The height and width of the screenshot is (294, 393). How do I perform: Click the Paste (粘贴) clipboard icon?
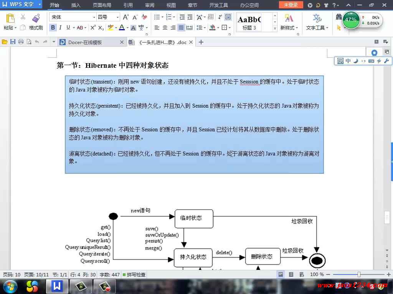tap(10, 18)
